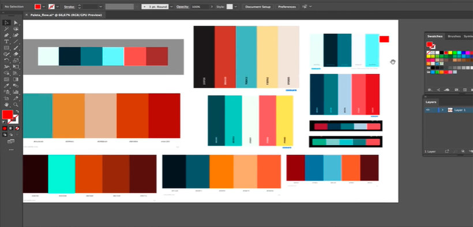Swap fill and stroke colors

(17, 112)
